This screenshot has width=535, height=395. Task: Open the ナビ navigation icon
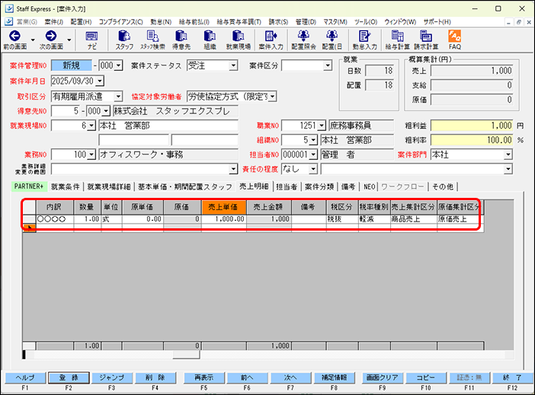click(x=91, y=36)
